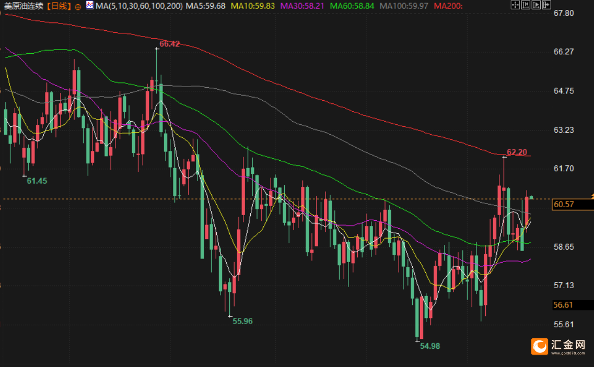Click the 66.27 price axis label
This screenshot has height=367, width=594.
point(564,52)
